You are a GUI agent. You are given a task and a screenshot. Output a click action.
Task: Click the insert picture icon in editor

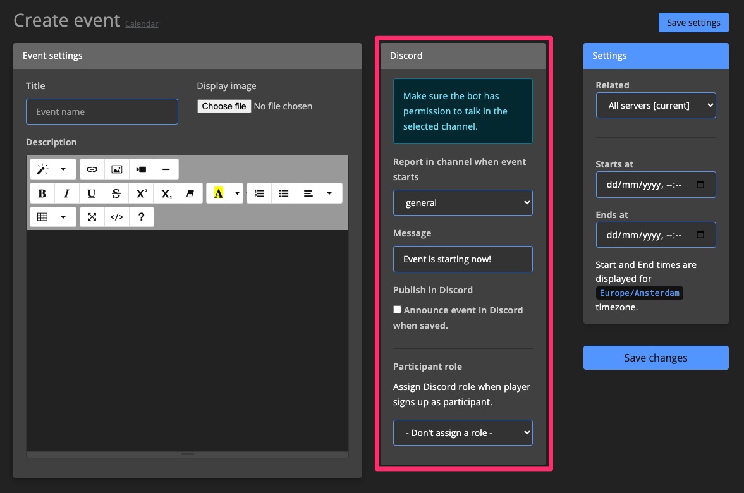pyautogui.click(x=116, y=169)
